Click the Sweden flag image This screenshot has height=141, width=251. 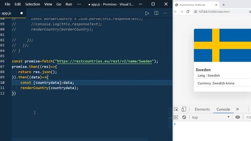[x=222, y=45]
